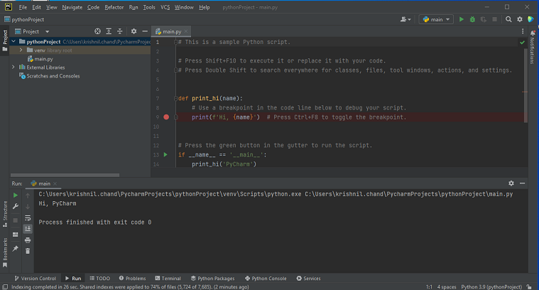Open the JetBrains Toolbox icon at top right
539x290 pixels.
(530, 20)
